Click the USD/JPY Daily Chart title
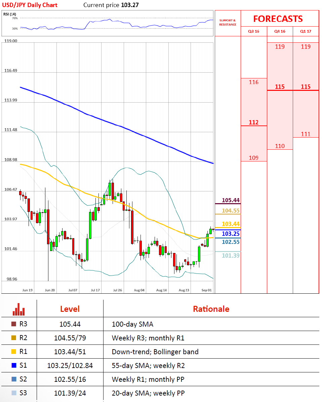Image resolution: width=322 pixels, height=402 pixels. (x=30, y=5)
